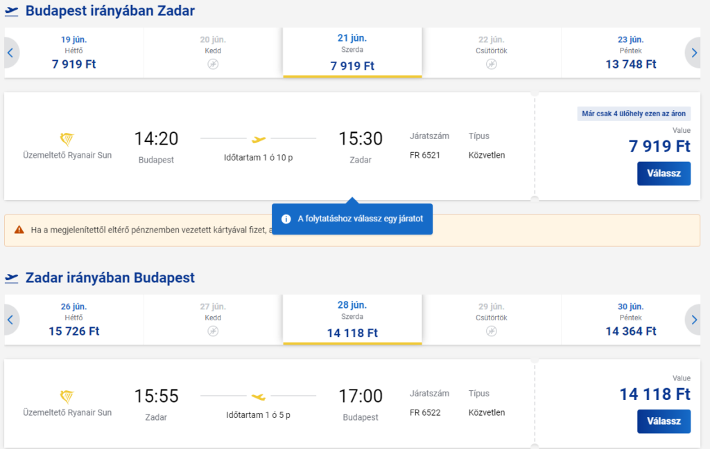This screenshot has height=449, width=710.
Task: Click no-flight icon under 20 jún. Kedd
Action: pyautogui.click(x=213, y=64)
